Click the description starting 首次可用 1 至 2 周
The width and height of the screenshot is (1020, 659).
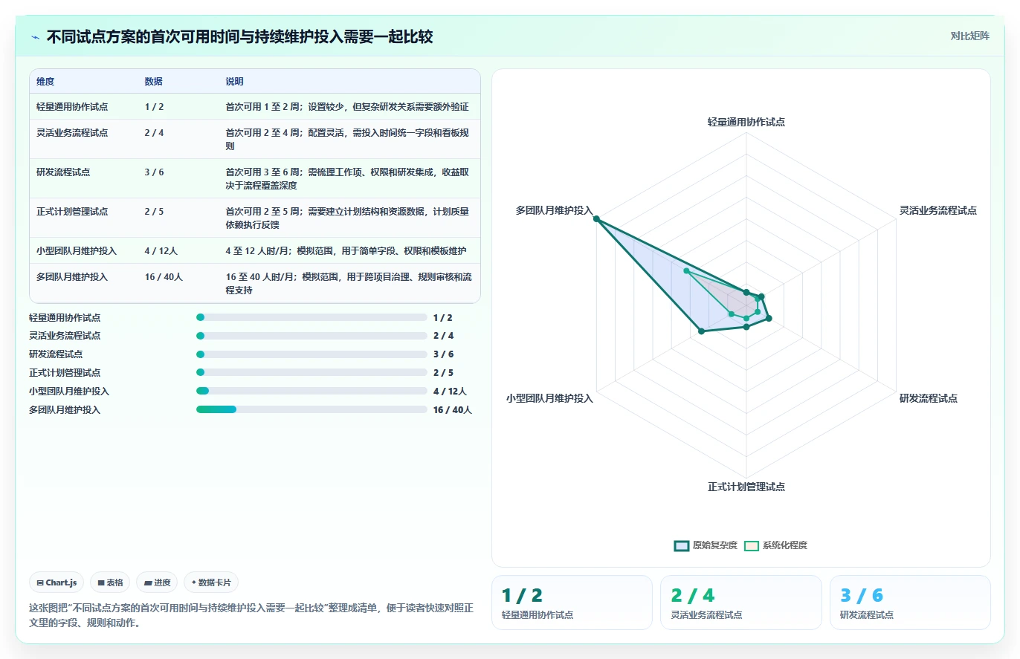tap(347, 107)
